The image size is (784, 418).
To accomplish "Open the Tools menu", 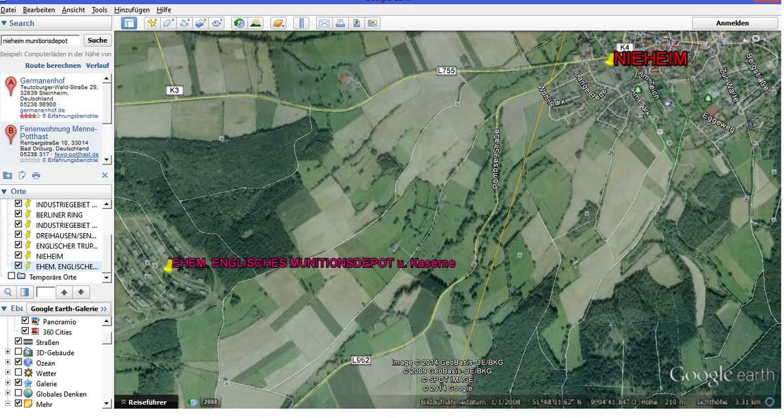I will 99,10.
